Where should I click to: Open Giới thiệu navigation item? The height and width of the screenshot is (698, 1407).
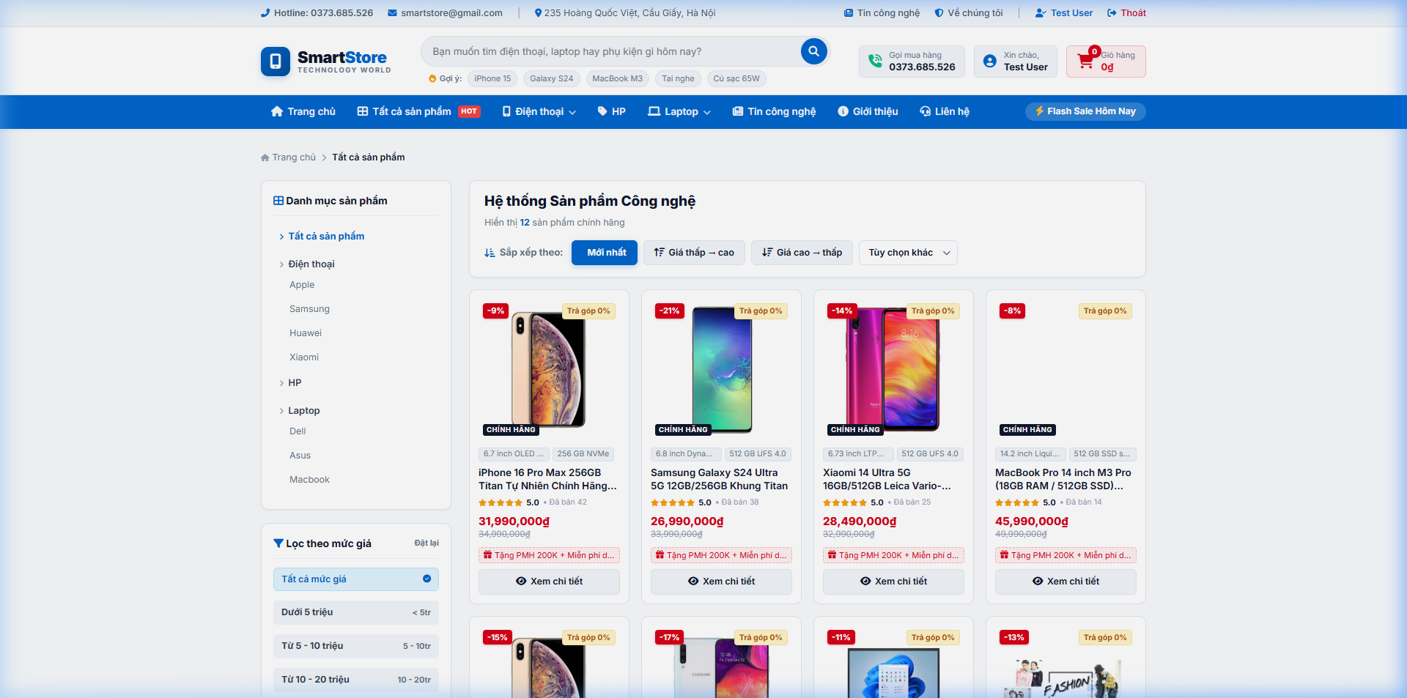pyautogui.click(x=868, y=112)
